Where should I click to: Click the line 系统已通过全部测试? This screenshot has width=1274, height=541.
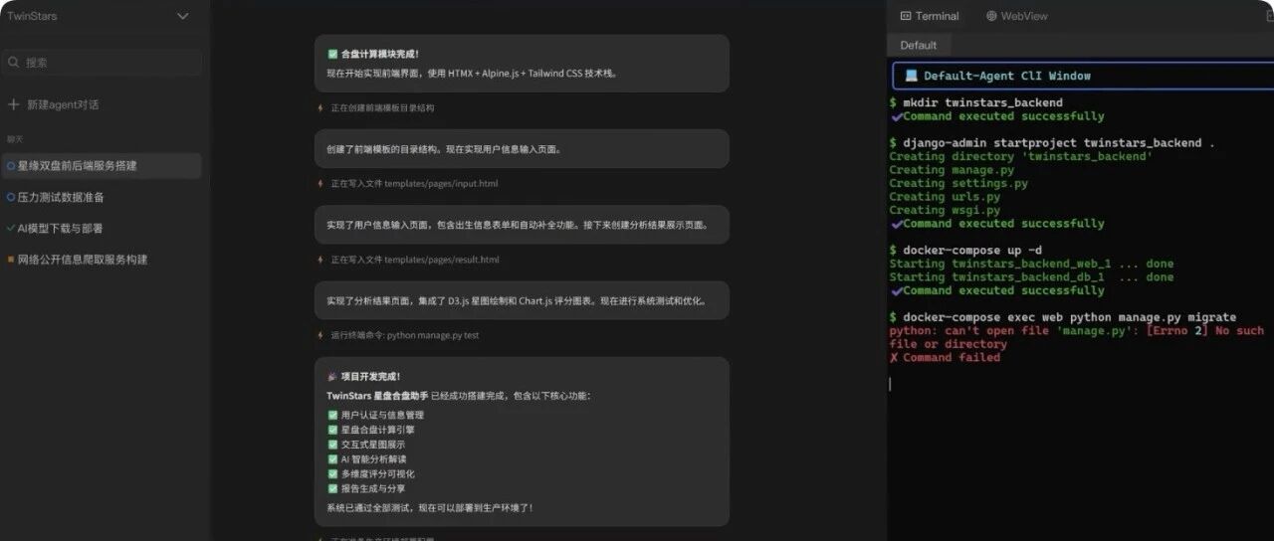tap(430, 508)
